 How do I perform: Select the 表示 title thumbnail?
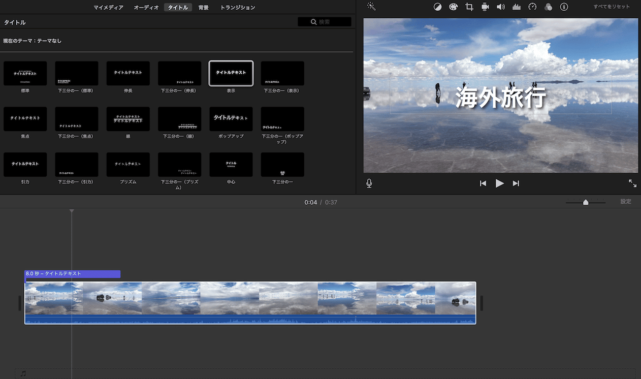pyautogui.click(x=231, y=74)
